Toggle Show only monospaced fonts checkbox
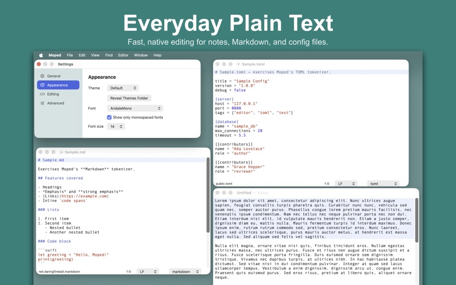 coord(109,117)
